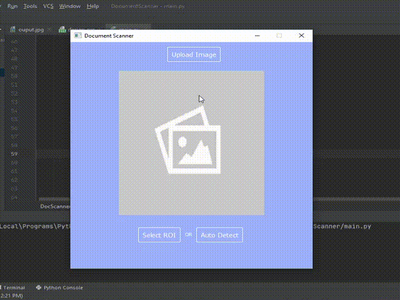This screenshot has height=300, width=400.
Task: Click the Document Scanner window icon
Action: point(77,36)
